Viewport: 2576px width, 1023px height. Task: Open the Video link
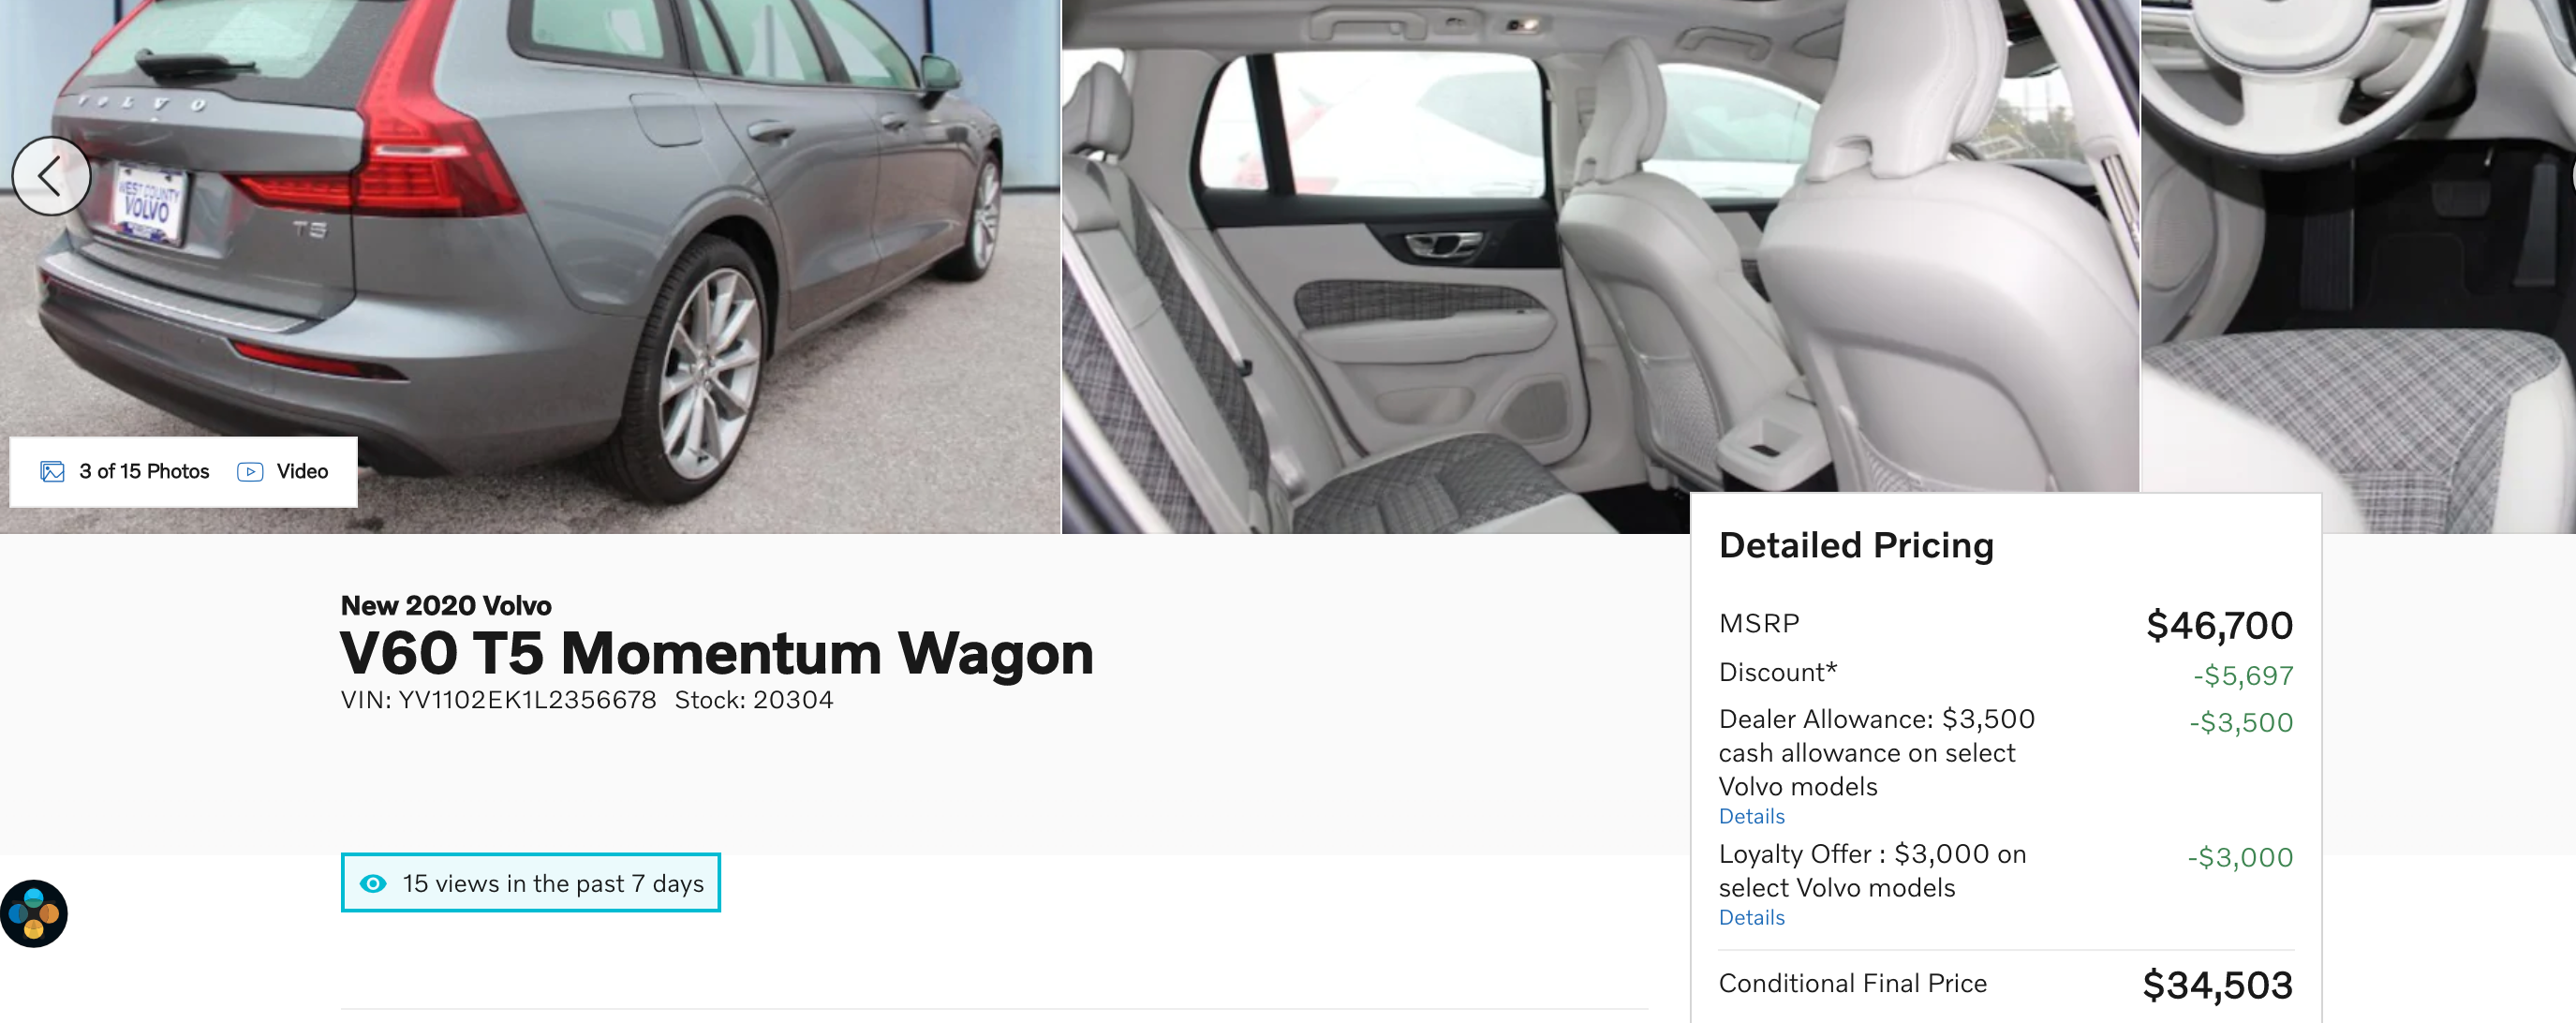(x=302, y=471)
